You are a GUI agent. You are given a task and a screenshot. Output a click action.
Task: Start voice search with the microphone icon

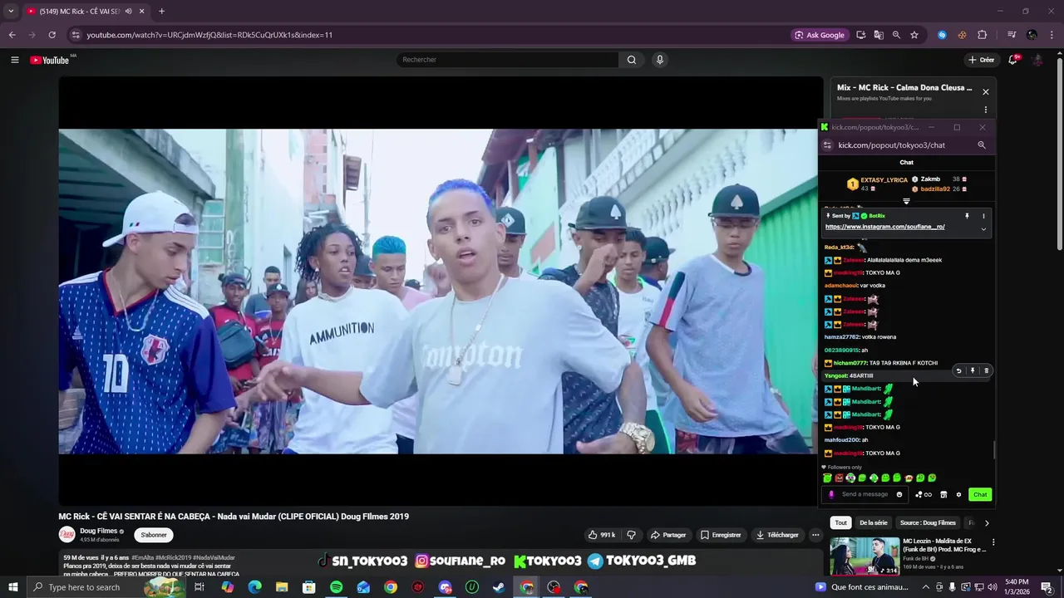coord(660,60)
